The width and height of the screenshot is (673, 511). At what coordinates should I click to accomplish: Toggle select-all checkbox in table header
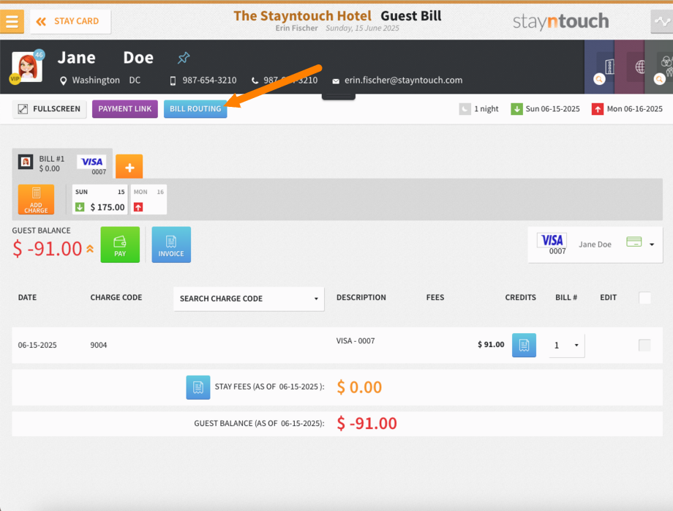pyautogui.click(x=644, y=297)
